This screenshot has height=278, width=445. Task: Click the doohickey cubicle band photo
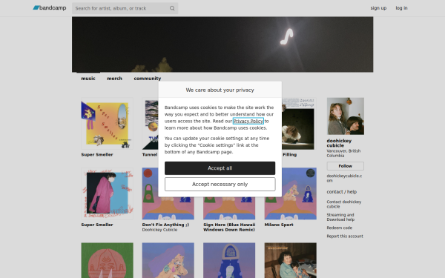[346, 116]
